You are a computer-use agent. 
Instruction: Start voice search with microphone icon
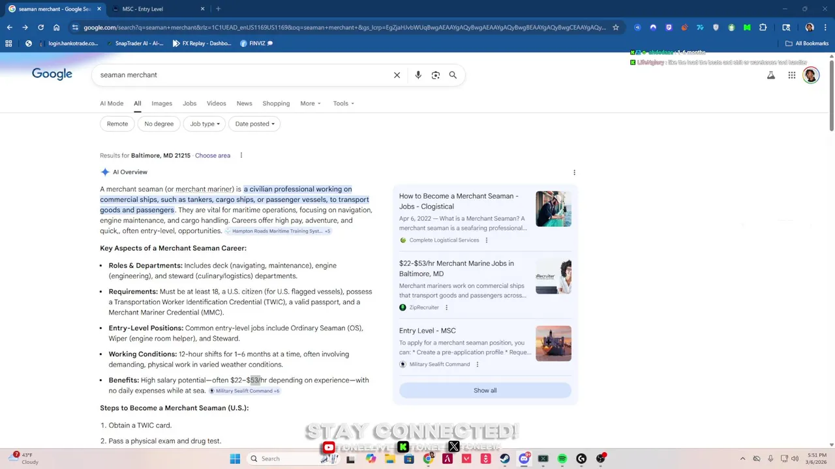(x=418, y=75)
